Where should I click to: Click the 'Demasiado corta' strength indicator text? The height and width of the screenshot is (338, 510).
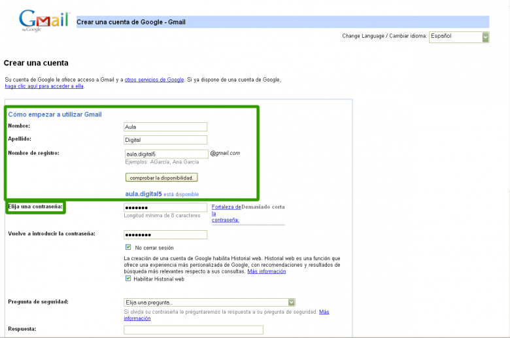263,207
